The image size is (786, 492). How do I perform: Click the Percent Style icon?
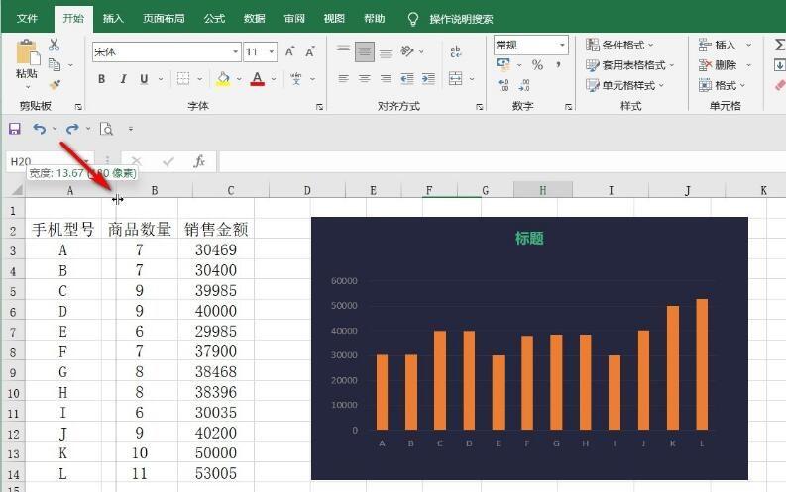pos(537,65)
